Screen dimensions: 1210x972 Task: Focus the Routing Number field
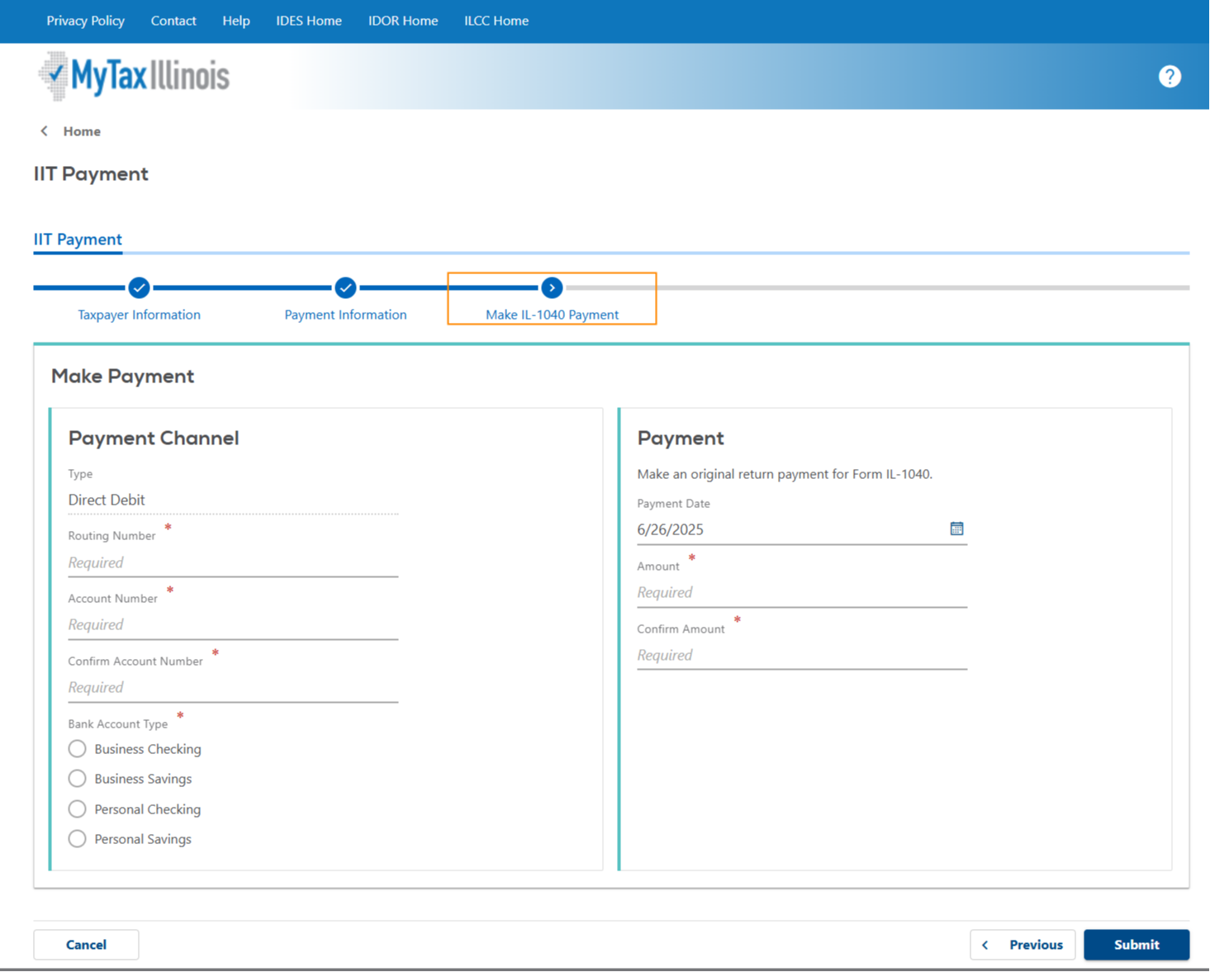233,562
